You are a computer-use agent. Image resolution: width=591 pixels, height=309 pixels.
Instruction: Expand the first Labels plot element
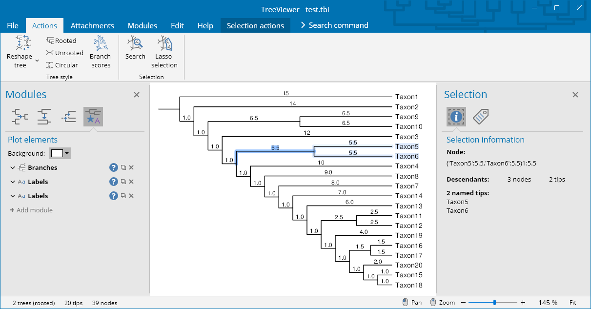pyautogui.click(x=12, y=182)
